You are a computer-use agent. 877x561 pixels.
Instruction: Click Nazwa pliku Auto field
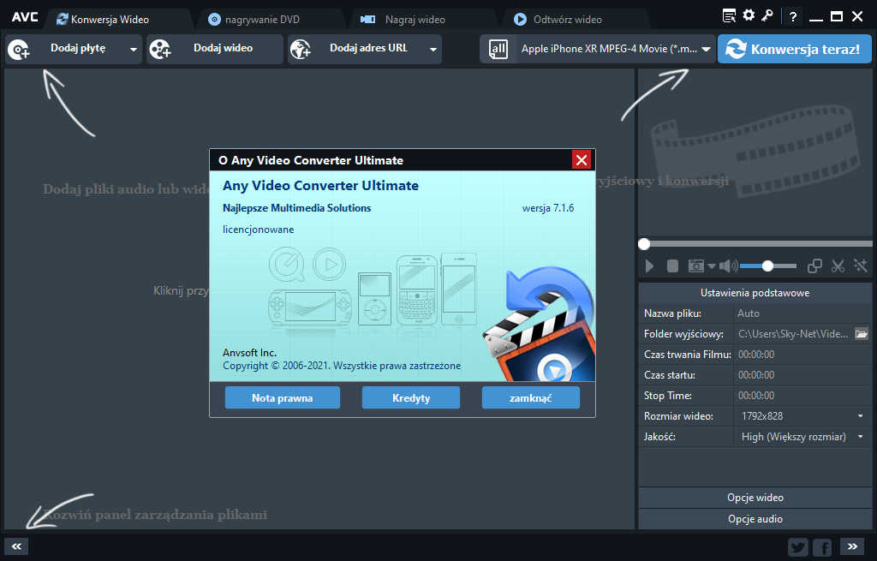tap(802, 313)
